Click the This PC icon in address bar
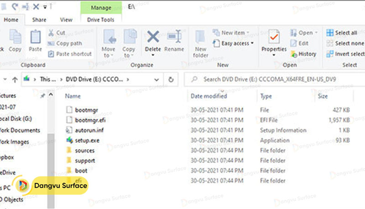The image size is (365, 209). (26, 79)
